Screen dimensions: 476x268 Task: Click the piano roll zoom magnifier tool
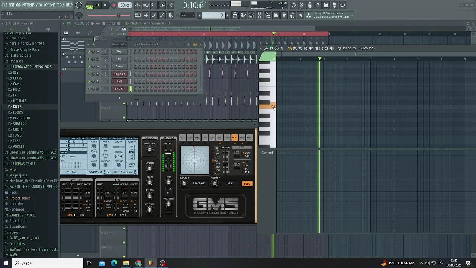(326, 48)
